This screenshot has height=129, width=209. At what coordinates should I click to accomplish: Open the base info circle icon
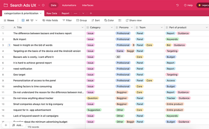43,5
